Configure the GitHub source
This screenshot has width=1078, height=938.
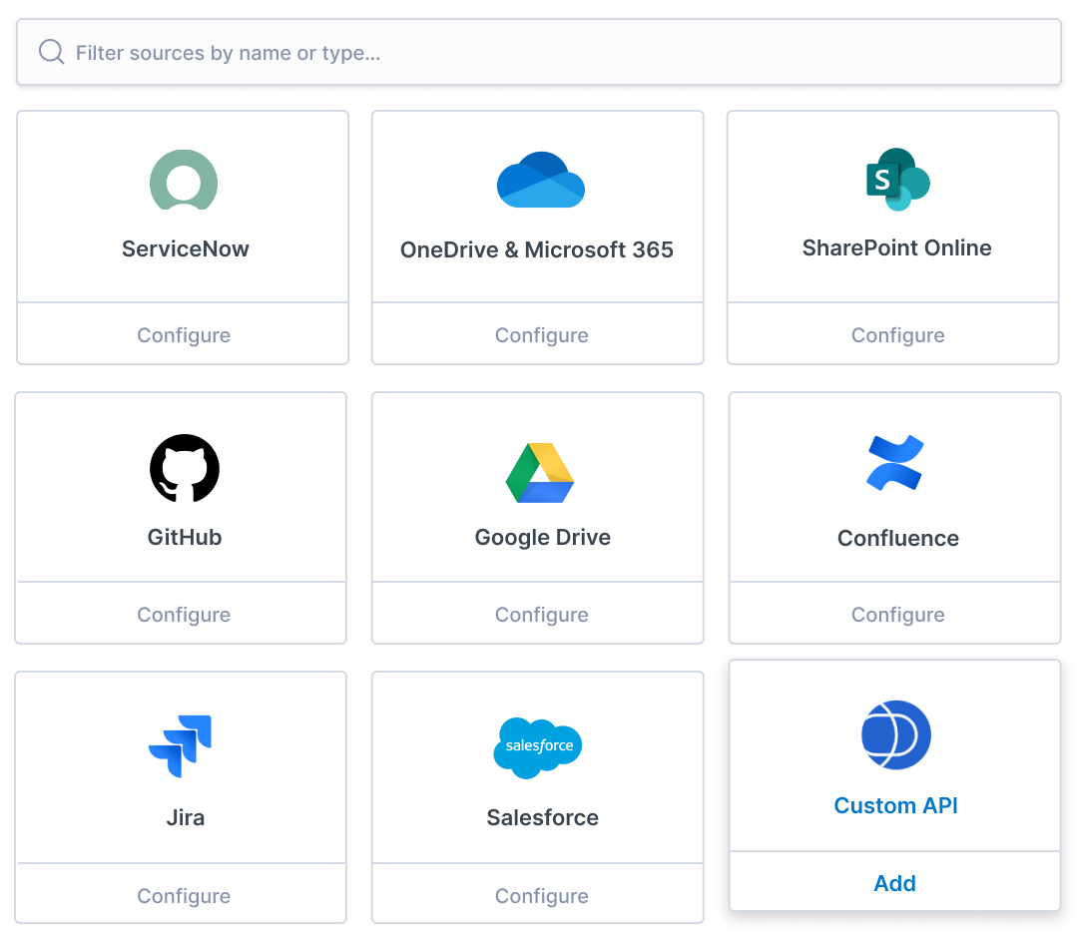[x=183, y=615]
